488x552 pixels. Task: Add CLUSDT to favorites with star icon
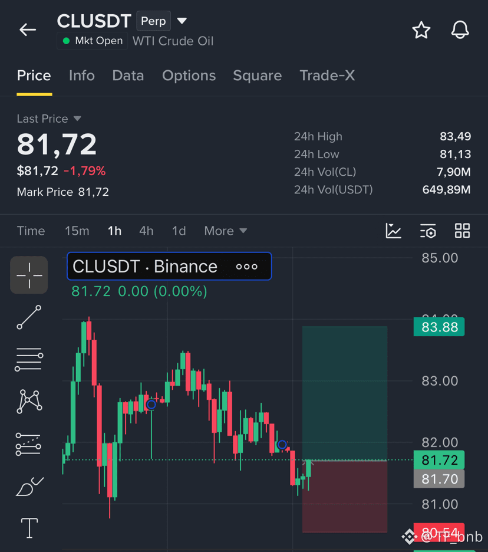(x=421, y=30)
